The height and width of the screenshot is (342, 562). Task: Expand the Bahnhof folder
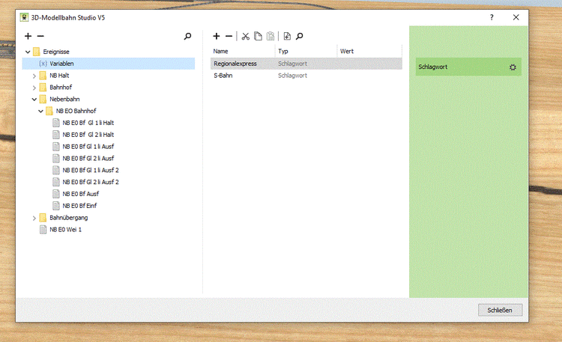(x=34, y=88)
